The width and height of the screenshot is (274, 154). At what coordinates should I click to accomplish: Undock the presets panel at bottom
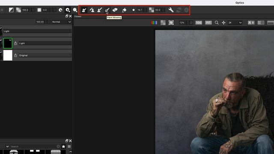(67, 141)
